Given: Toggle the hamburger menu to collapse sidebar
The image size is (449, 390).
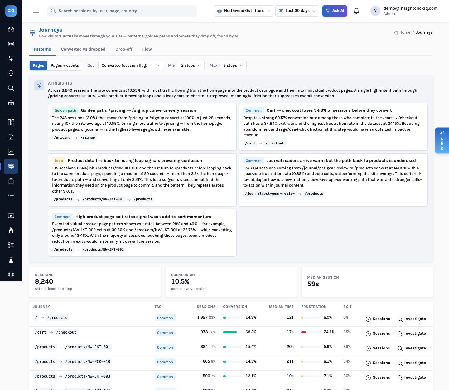Looking at the screenshot, I should [36, 11].
